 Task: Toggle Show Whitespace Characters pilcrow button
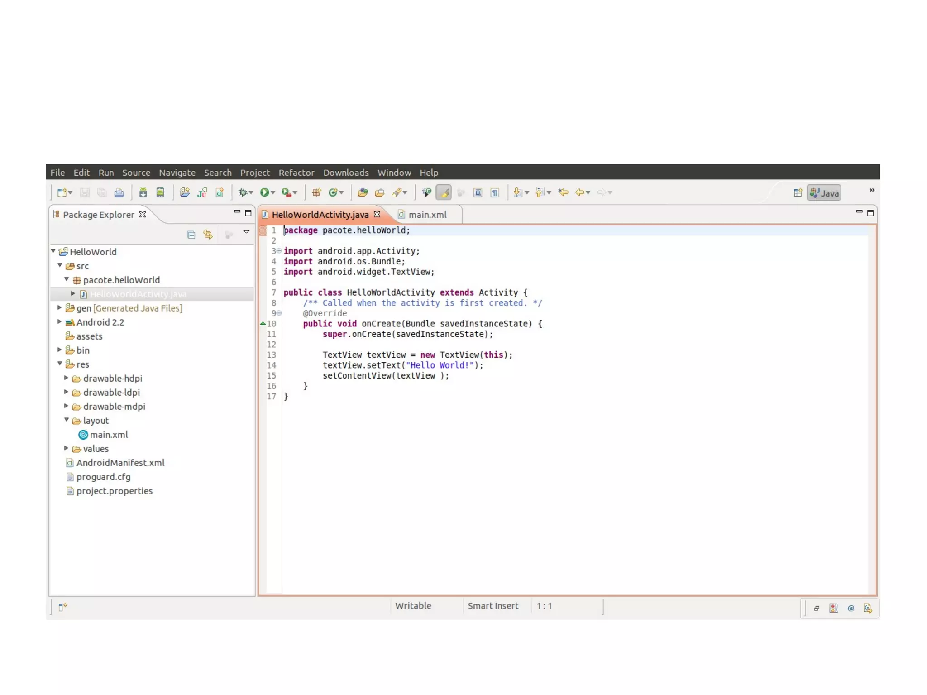(x=495, y=192)
